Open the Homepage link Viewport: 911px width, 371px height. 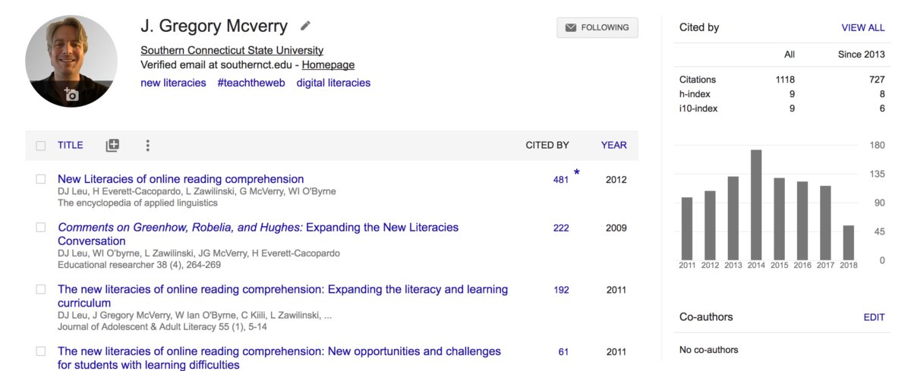click(x=328, y=65)
